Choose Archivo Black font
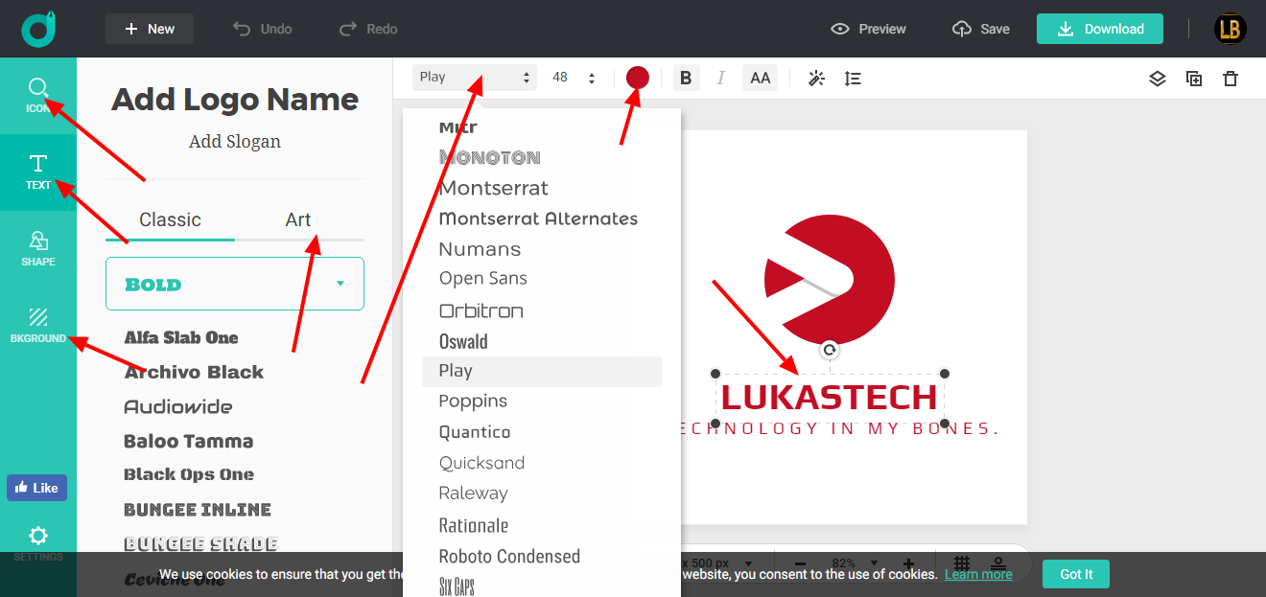The height and width of the screenshot is (597, 1266). coord(194,372)
